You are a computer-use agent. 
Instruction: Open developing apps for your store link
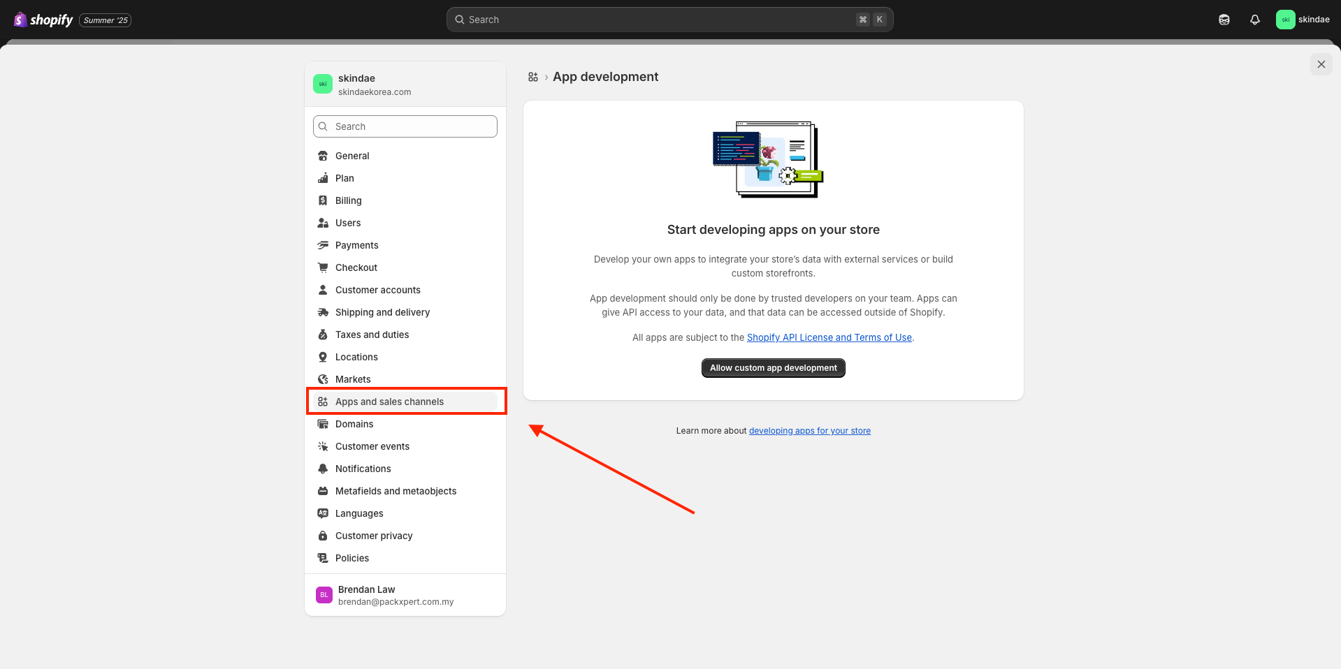tap(809, 431)
